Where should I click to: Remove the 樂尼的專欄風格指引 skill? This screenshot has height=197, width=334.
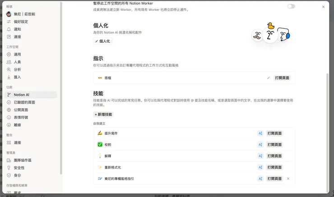click(x=288, y=179)
